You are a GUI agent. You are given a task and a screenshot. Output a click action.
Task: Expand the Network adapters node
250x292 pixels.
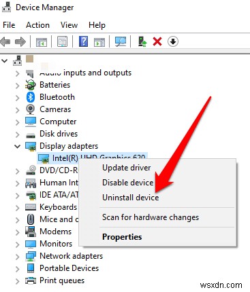pyautogui.click(x=18, y=257)
